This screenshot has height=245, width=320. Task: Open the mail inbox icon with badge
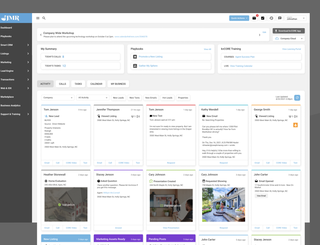tap(254, 18)
